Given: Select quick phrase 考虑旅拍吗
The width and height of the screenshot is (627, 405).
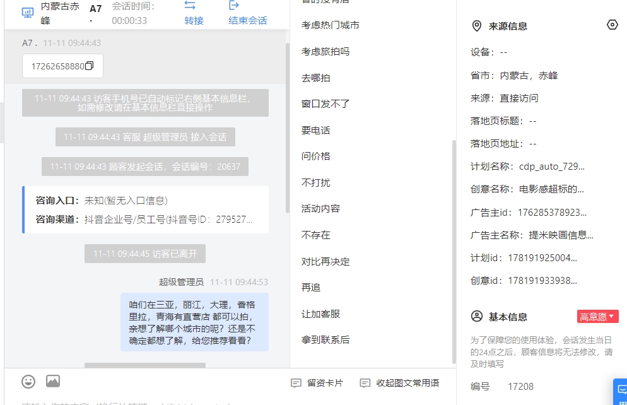Looking at the screenshot, I should click(325, 52).
